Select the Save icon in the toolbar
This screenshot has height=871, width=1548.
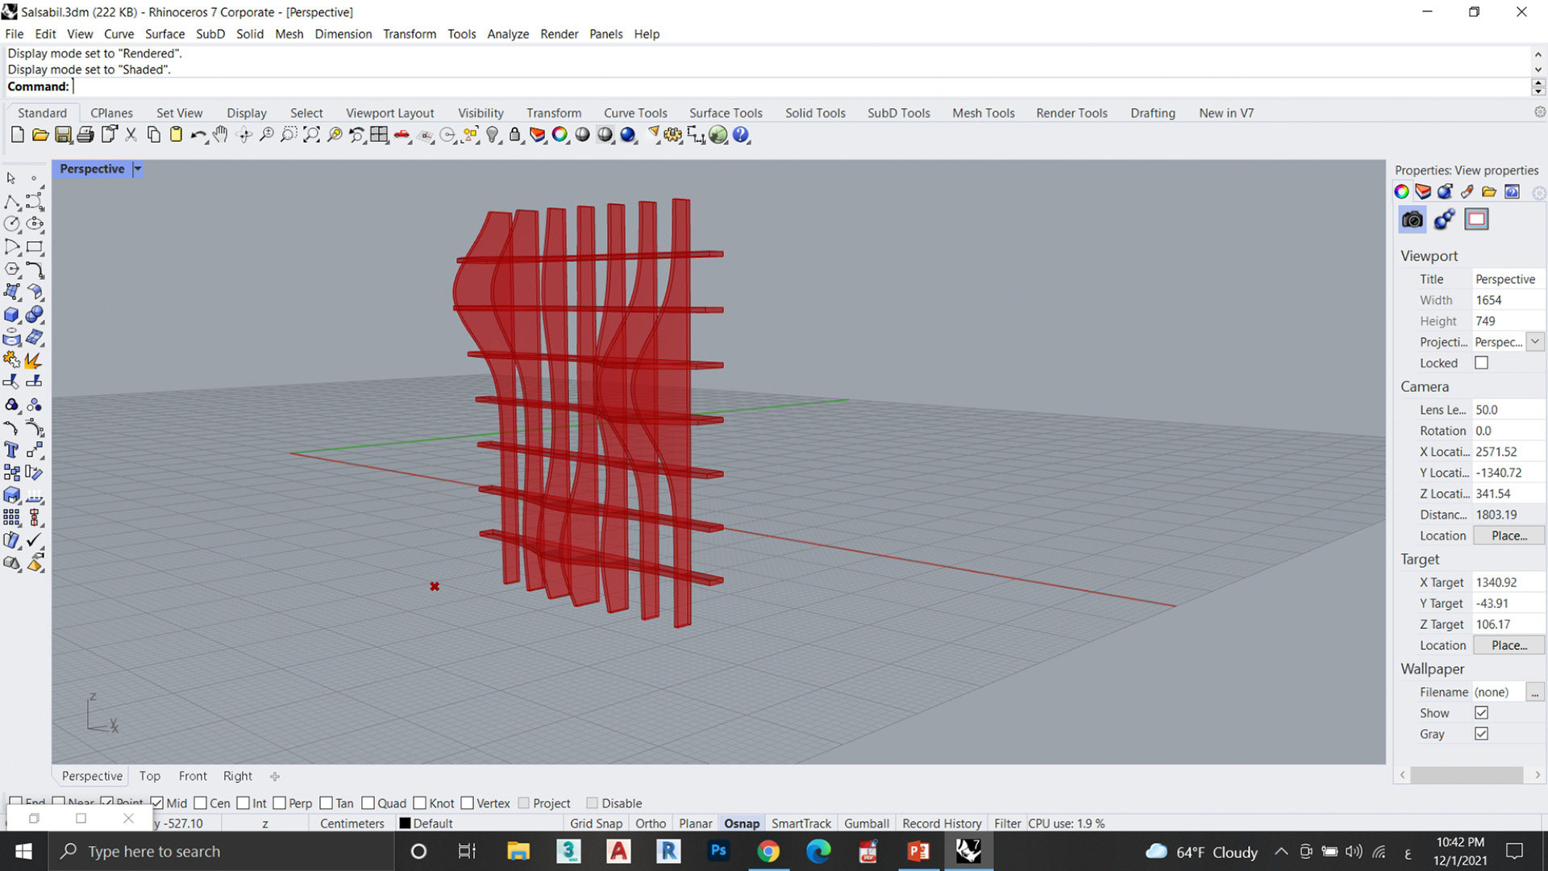click(x=63, y=135)
